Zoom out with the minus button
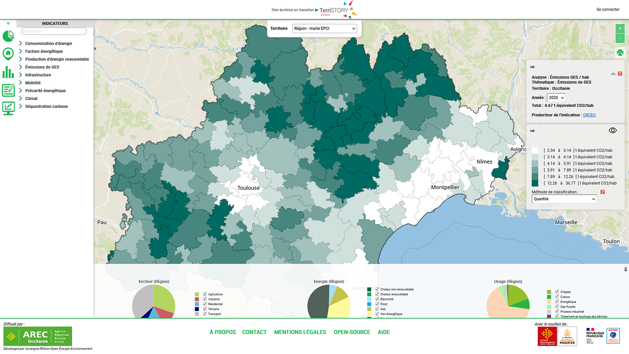 point(620,38)
